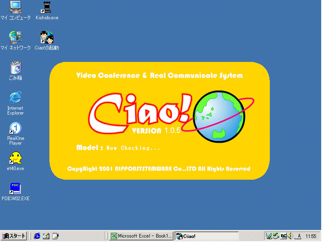Screen dimensions: 322x242
Task: Click the satellite dish tray icon
Action: [x=269, y=236]
